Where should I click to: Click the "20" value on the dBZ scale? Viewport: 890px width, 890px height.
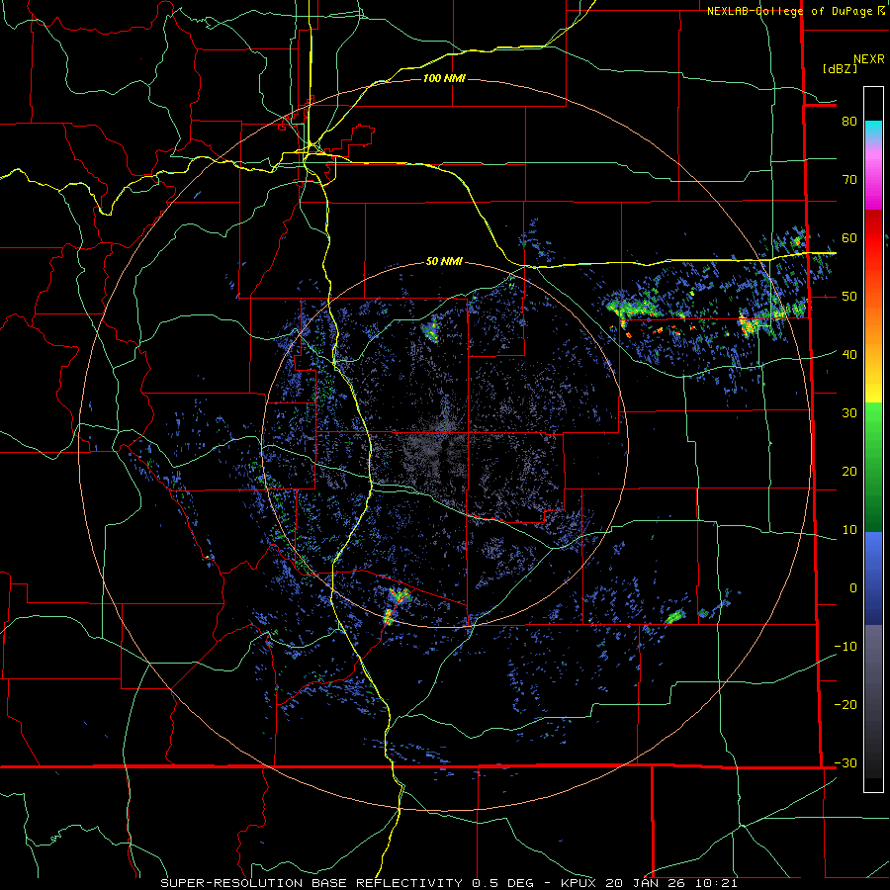[849, 472]
